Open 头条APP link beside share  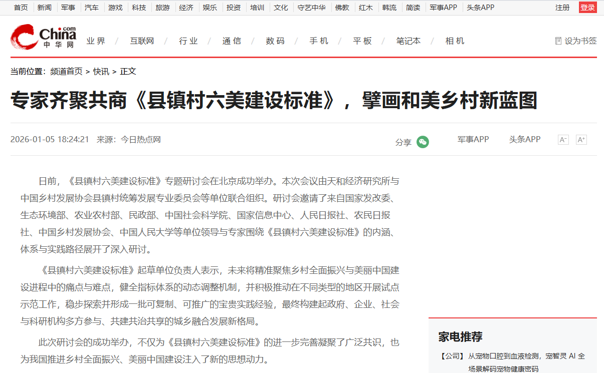coord(524,139)
